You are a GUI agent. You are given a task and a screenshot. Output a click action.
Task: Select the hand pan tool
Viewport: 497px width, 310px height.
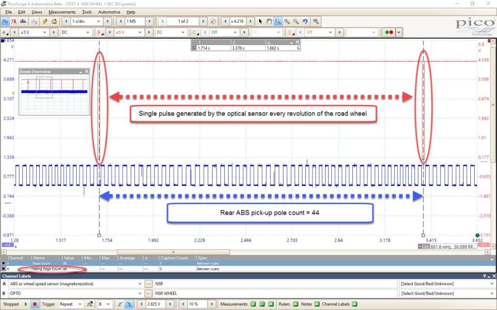click(x=269, y=21)
